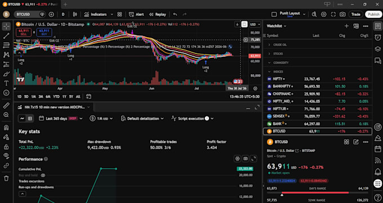Select the All date range
Image resolution: width=383 pixels, height=203 pixels.
point(78,97)
